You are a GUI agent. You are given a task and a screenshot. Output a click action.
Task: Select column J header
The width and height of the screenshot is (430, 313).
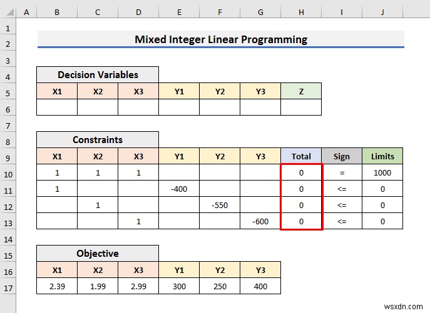382,12
